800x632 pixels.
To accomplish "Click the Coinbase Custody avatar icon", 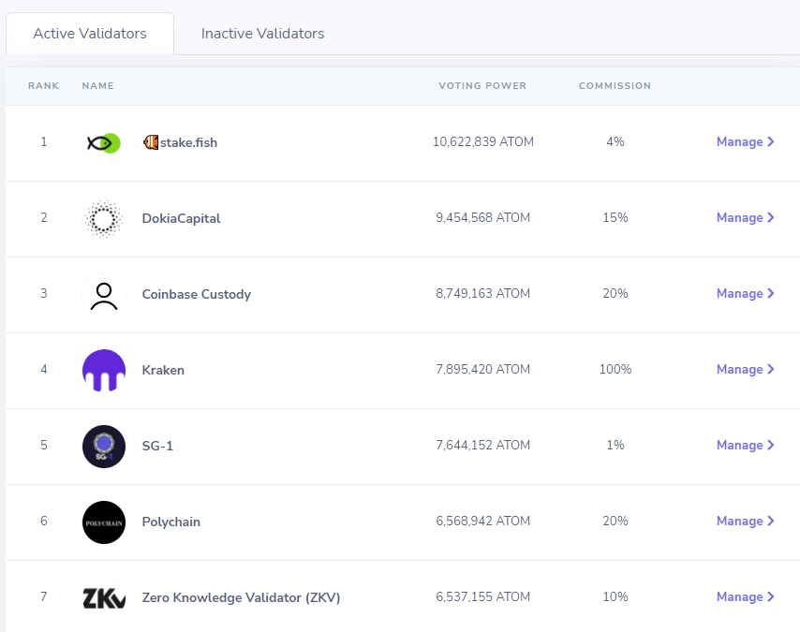I will pyautogui.click(x=103, y=294).
